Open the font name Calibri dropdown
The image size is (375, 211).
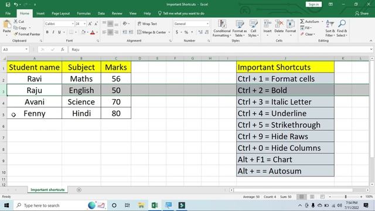pyautogui.click(x=73, y=24)
